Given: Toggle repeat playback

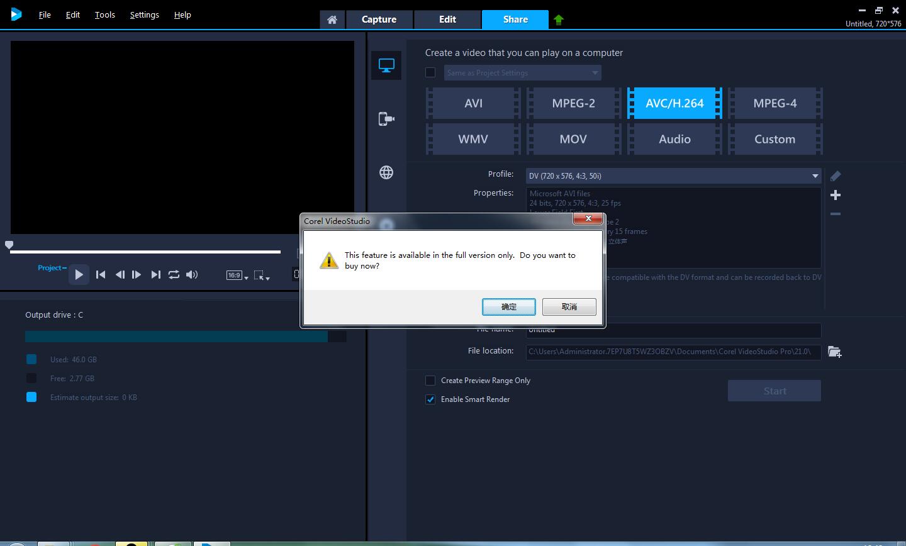Looking at the screenshot, I should [x=174, y=274].
